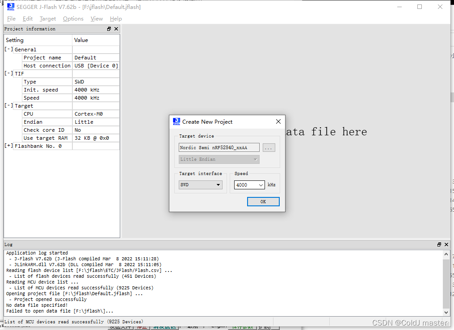This screenshot has height=330, width=454.
Task: Click the J-Flash icon in the title bar
Action: (x=11, y=7)
